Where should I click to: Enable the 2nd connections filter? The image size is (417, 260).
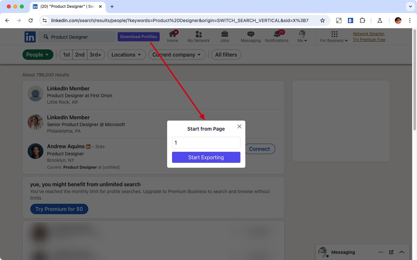coord(79,55)
